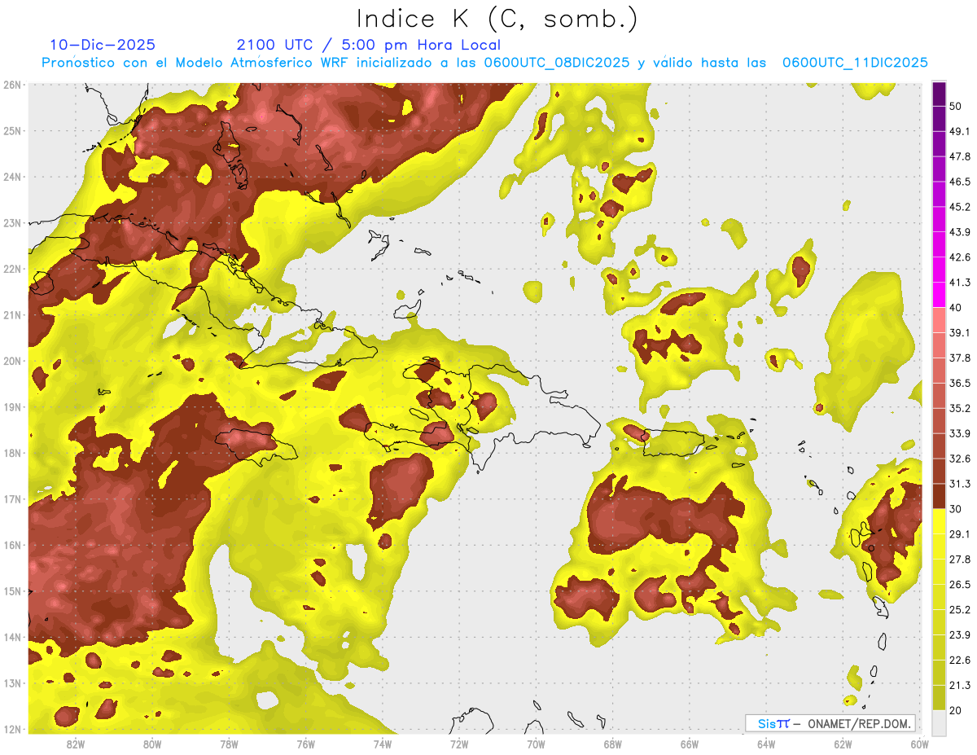This screenshot has height=755, width=977.
Task: Click the latitude label "22N"
Action: (12, 269)
